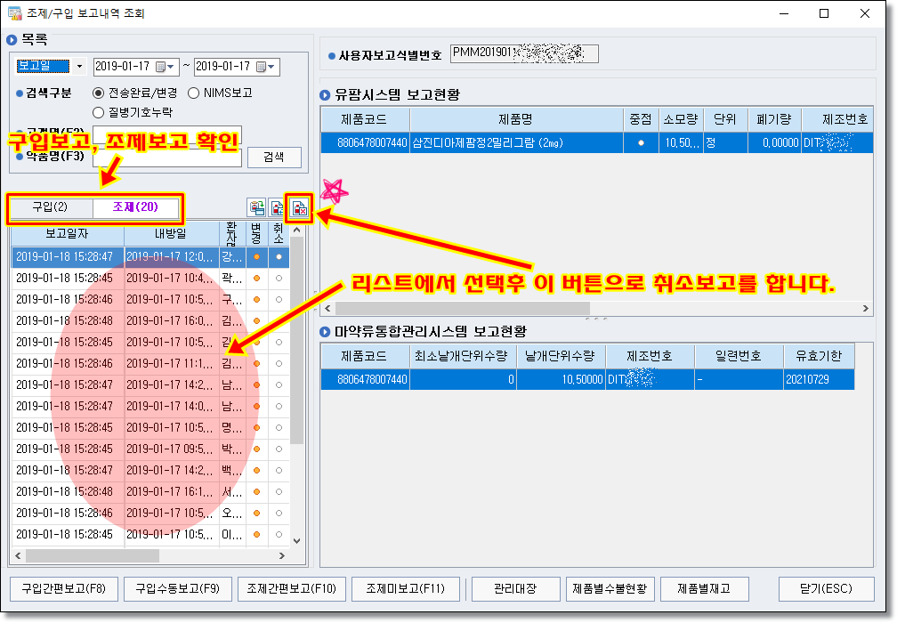Click the middle icon left of cancel report
This screenshot has width=897, height=623.
pyautogui.click(x=279, y=208)
